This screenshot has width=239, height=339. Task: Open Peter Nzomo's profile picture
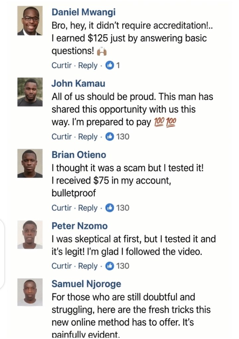30,235
